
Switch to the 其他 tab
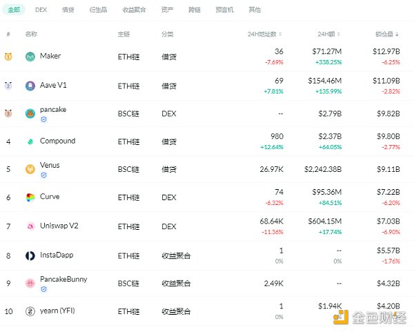[x=255, y=10]
